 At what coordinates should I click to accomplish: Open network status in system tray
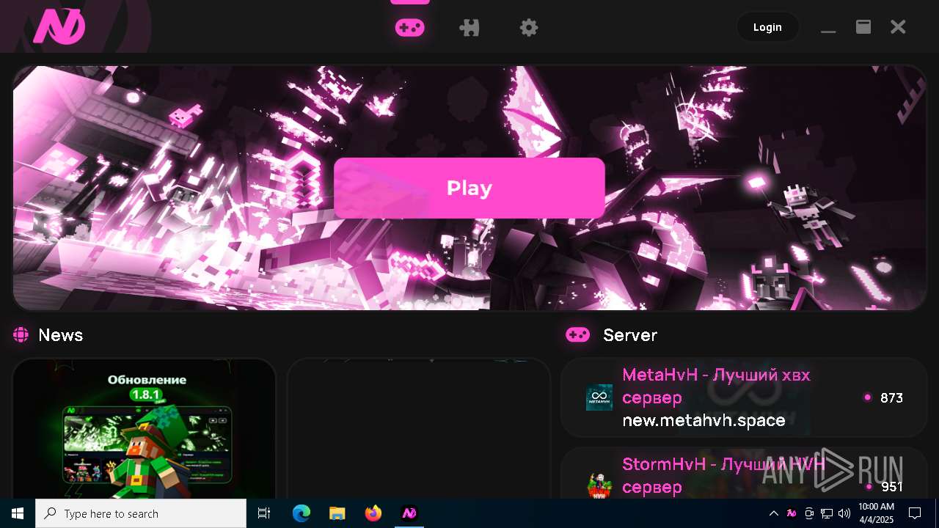tap(827, 513)
